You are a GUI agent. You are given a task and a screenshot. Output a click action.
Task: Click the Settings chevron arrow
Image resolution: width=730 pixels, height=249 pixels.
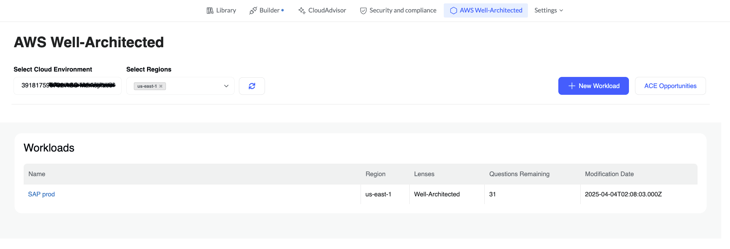[x=561, y=11]
